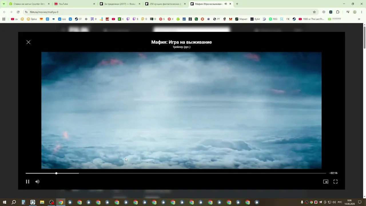Seek to the middle of the trailer timeline

click(x=176, y=173)
